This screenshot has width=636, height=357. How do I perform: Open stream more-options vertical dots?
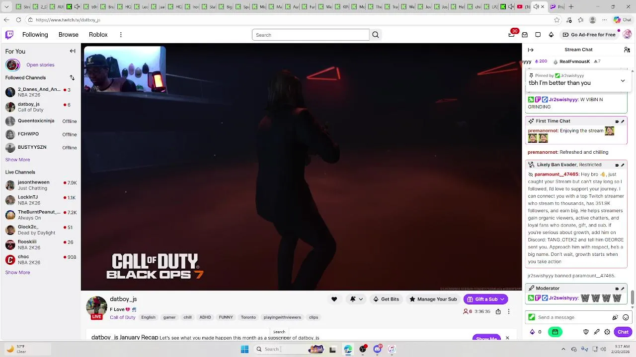tap(508, 311)
